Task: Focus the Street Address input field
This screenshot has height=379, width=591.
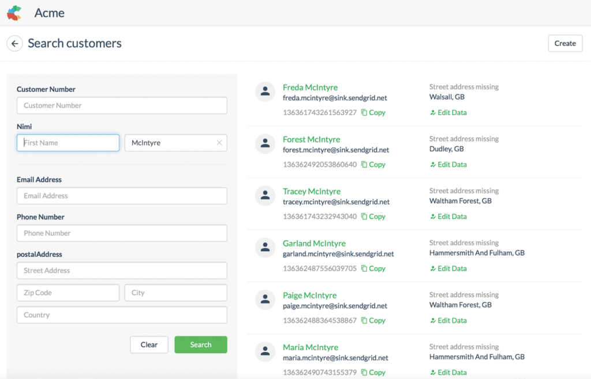Action: tap(122, 271)
